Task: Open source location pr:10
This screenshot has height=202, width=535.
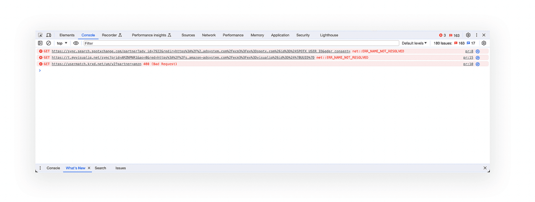Action: [468, 64]
